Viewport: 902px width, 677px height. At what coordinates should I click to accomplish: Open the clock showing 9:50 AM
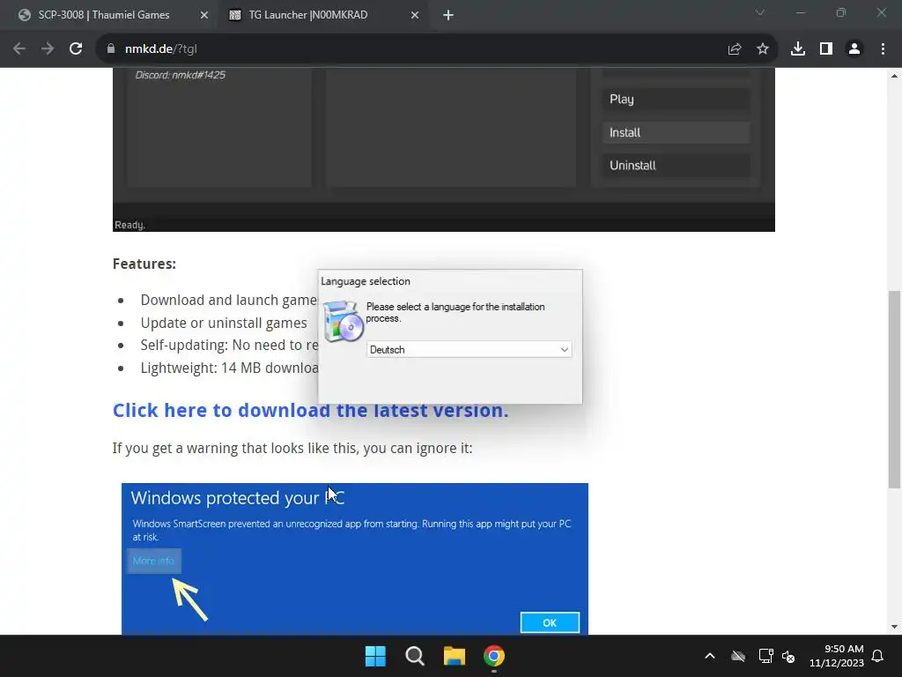(x=837, y=656)
